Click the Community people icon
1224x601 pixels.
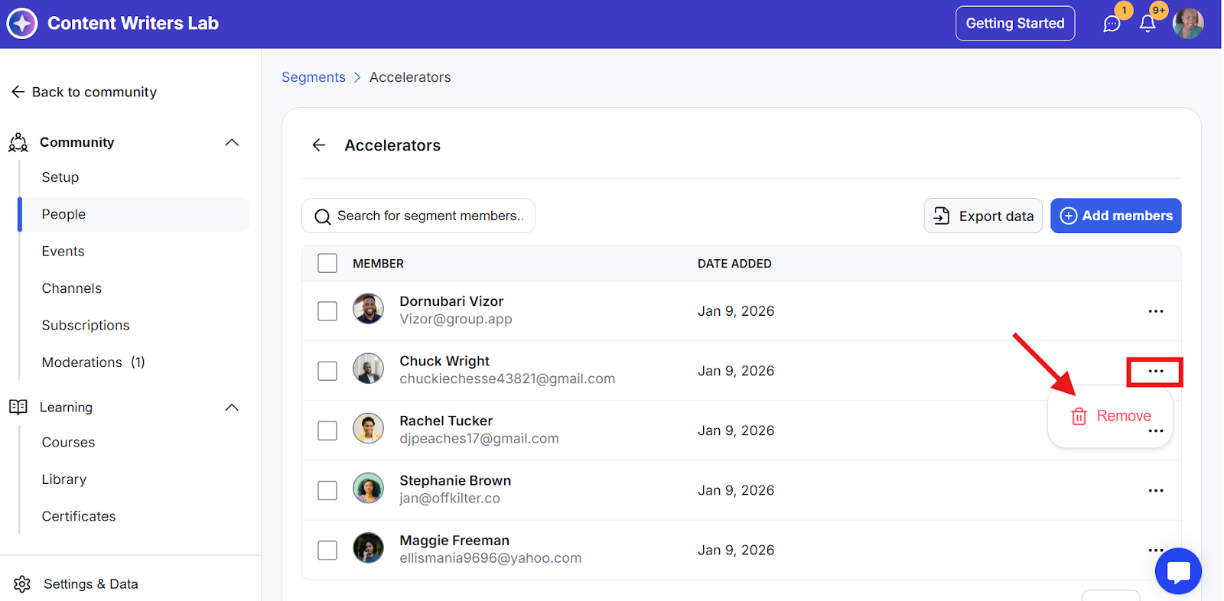18,142
